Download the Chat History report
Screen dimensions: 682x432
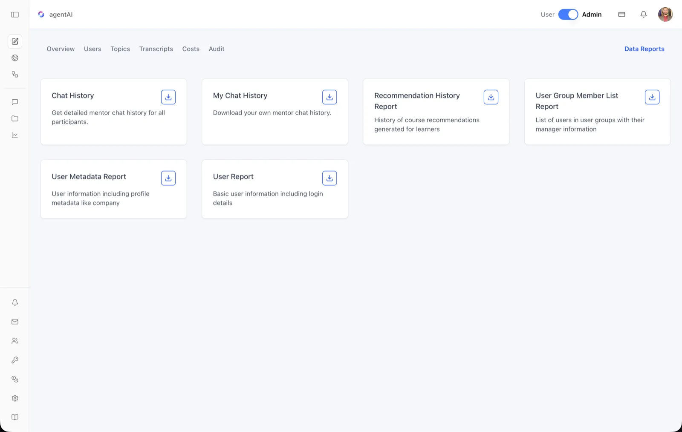168,97
